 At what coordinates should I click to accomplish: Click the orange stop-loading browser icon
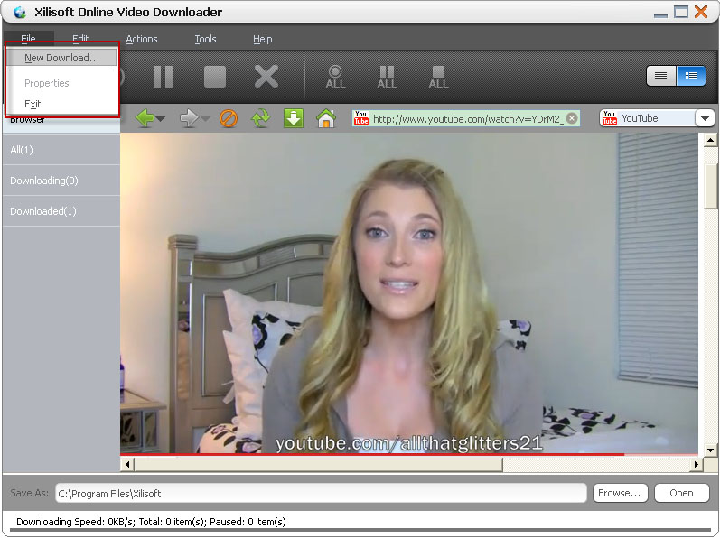pyautogui.click(x=229, y=119)
